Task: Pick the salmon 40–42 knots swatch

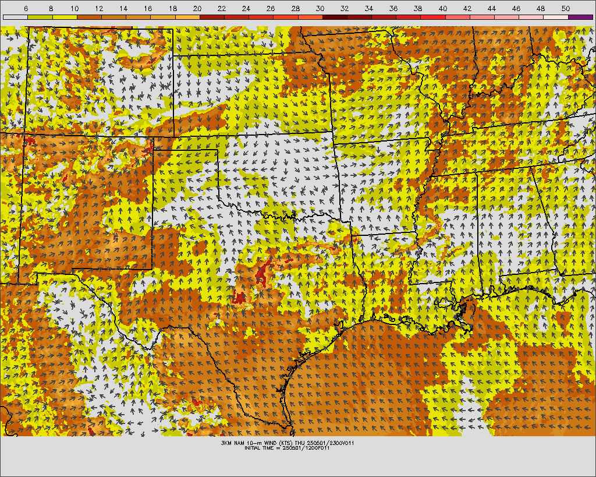Action: pos(458,17)
